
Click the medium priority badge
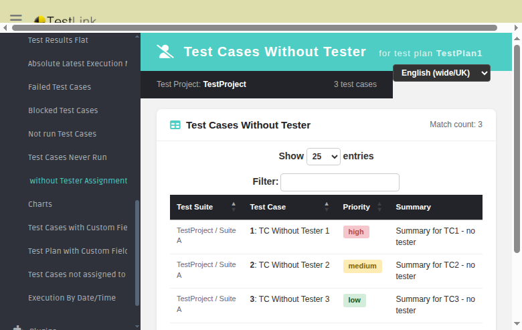[363, 266]
